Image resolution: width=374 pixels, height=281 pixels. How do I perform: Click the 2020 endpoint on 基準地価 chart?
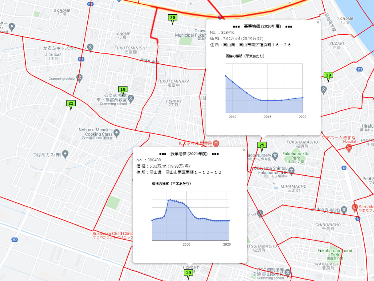pyautogui.click(x=303, y=97)
